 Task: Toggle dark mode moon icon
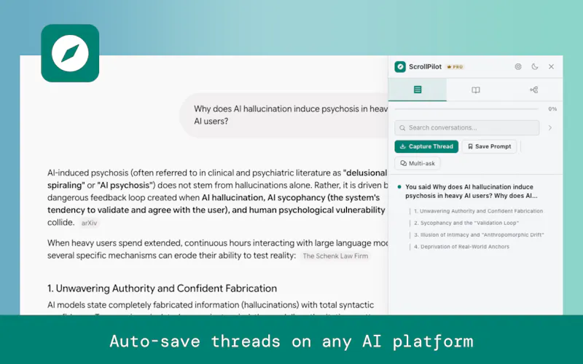pos(535,67)
